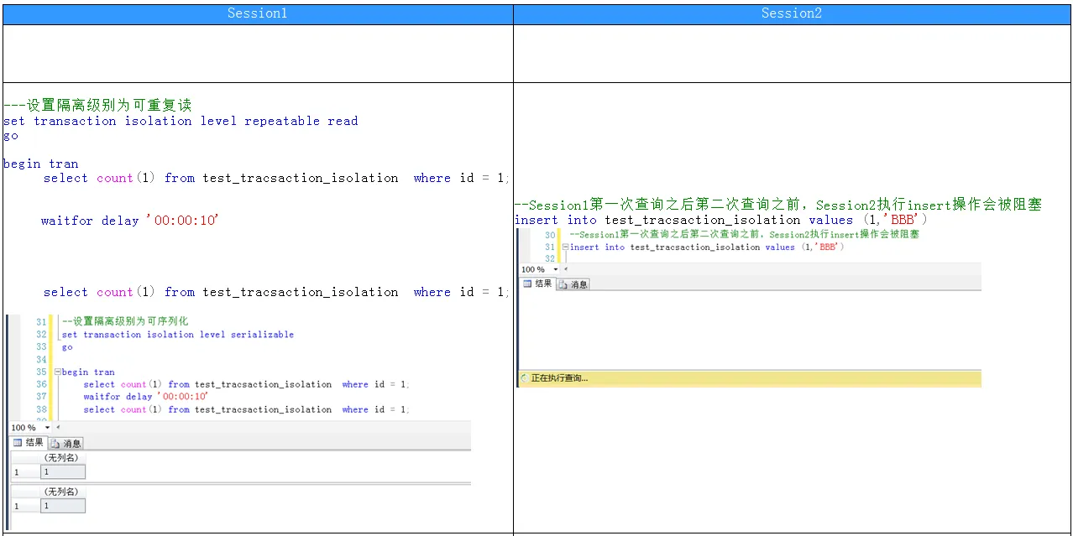The width and height of the screenshot is (1073, 536).
Task: Open the 消息 tab in Session2 pane
Action: click(573, 284)
